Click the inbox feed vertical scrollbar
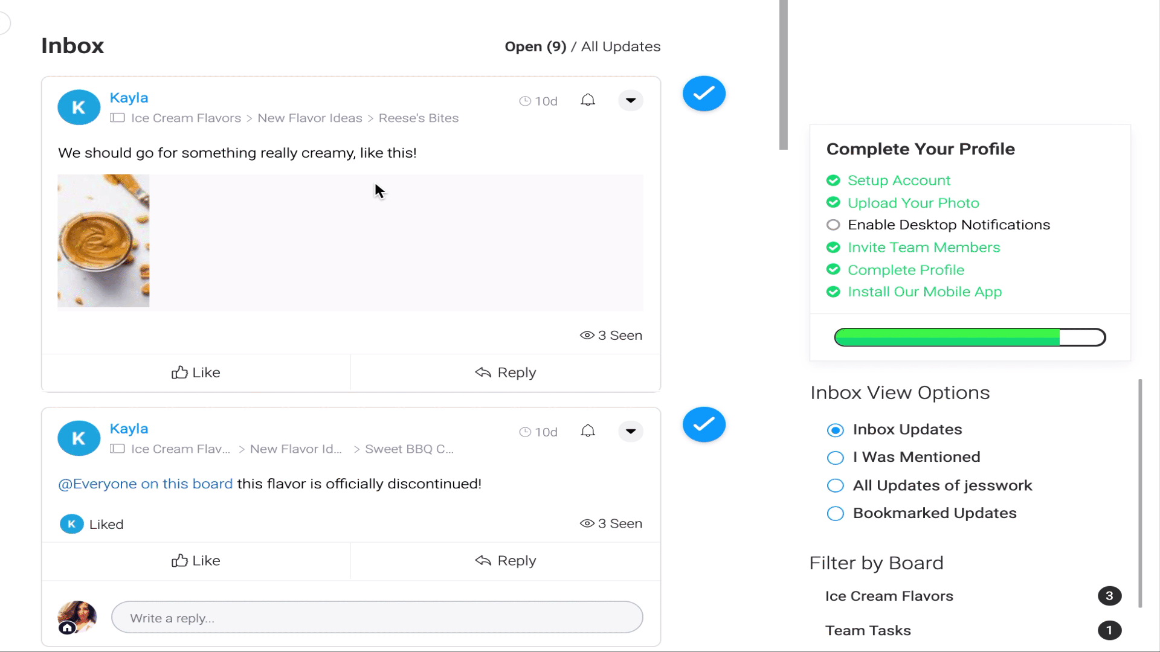 (783, 75)
